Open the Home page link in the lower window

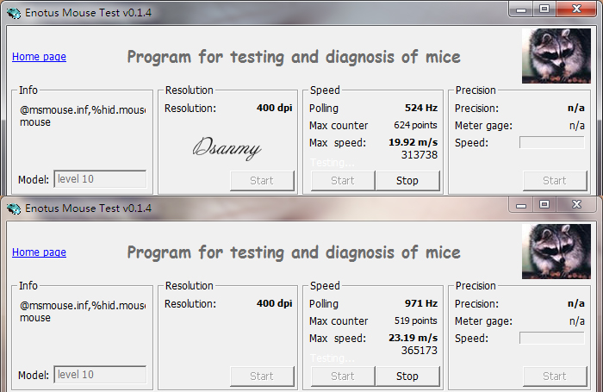[x=39, y=252]
